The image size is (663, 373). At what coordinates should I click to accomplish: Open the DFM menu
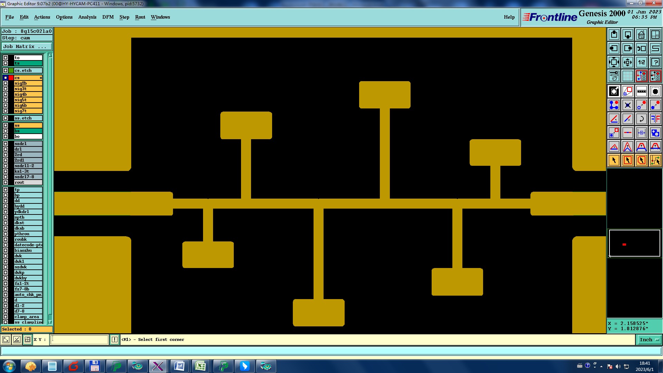pos(108,17)
